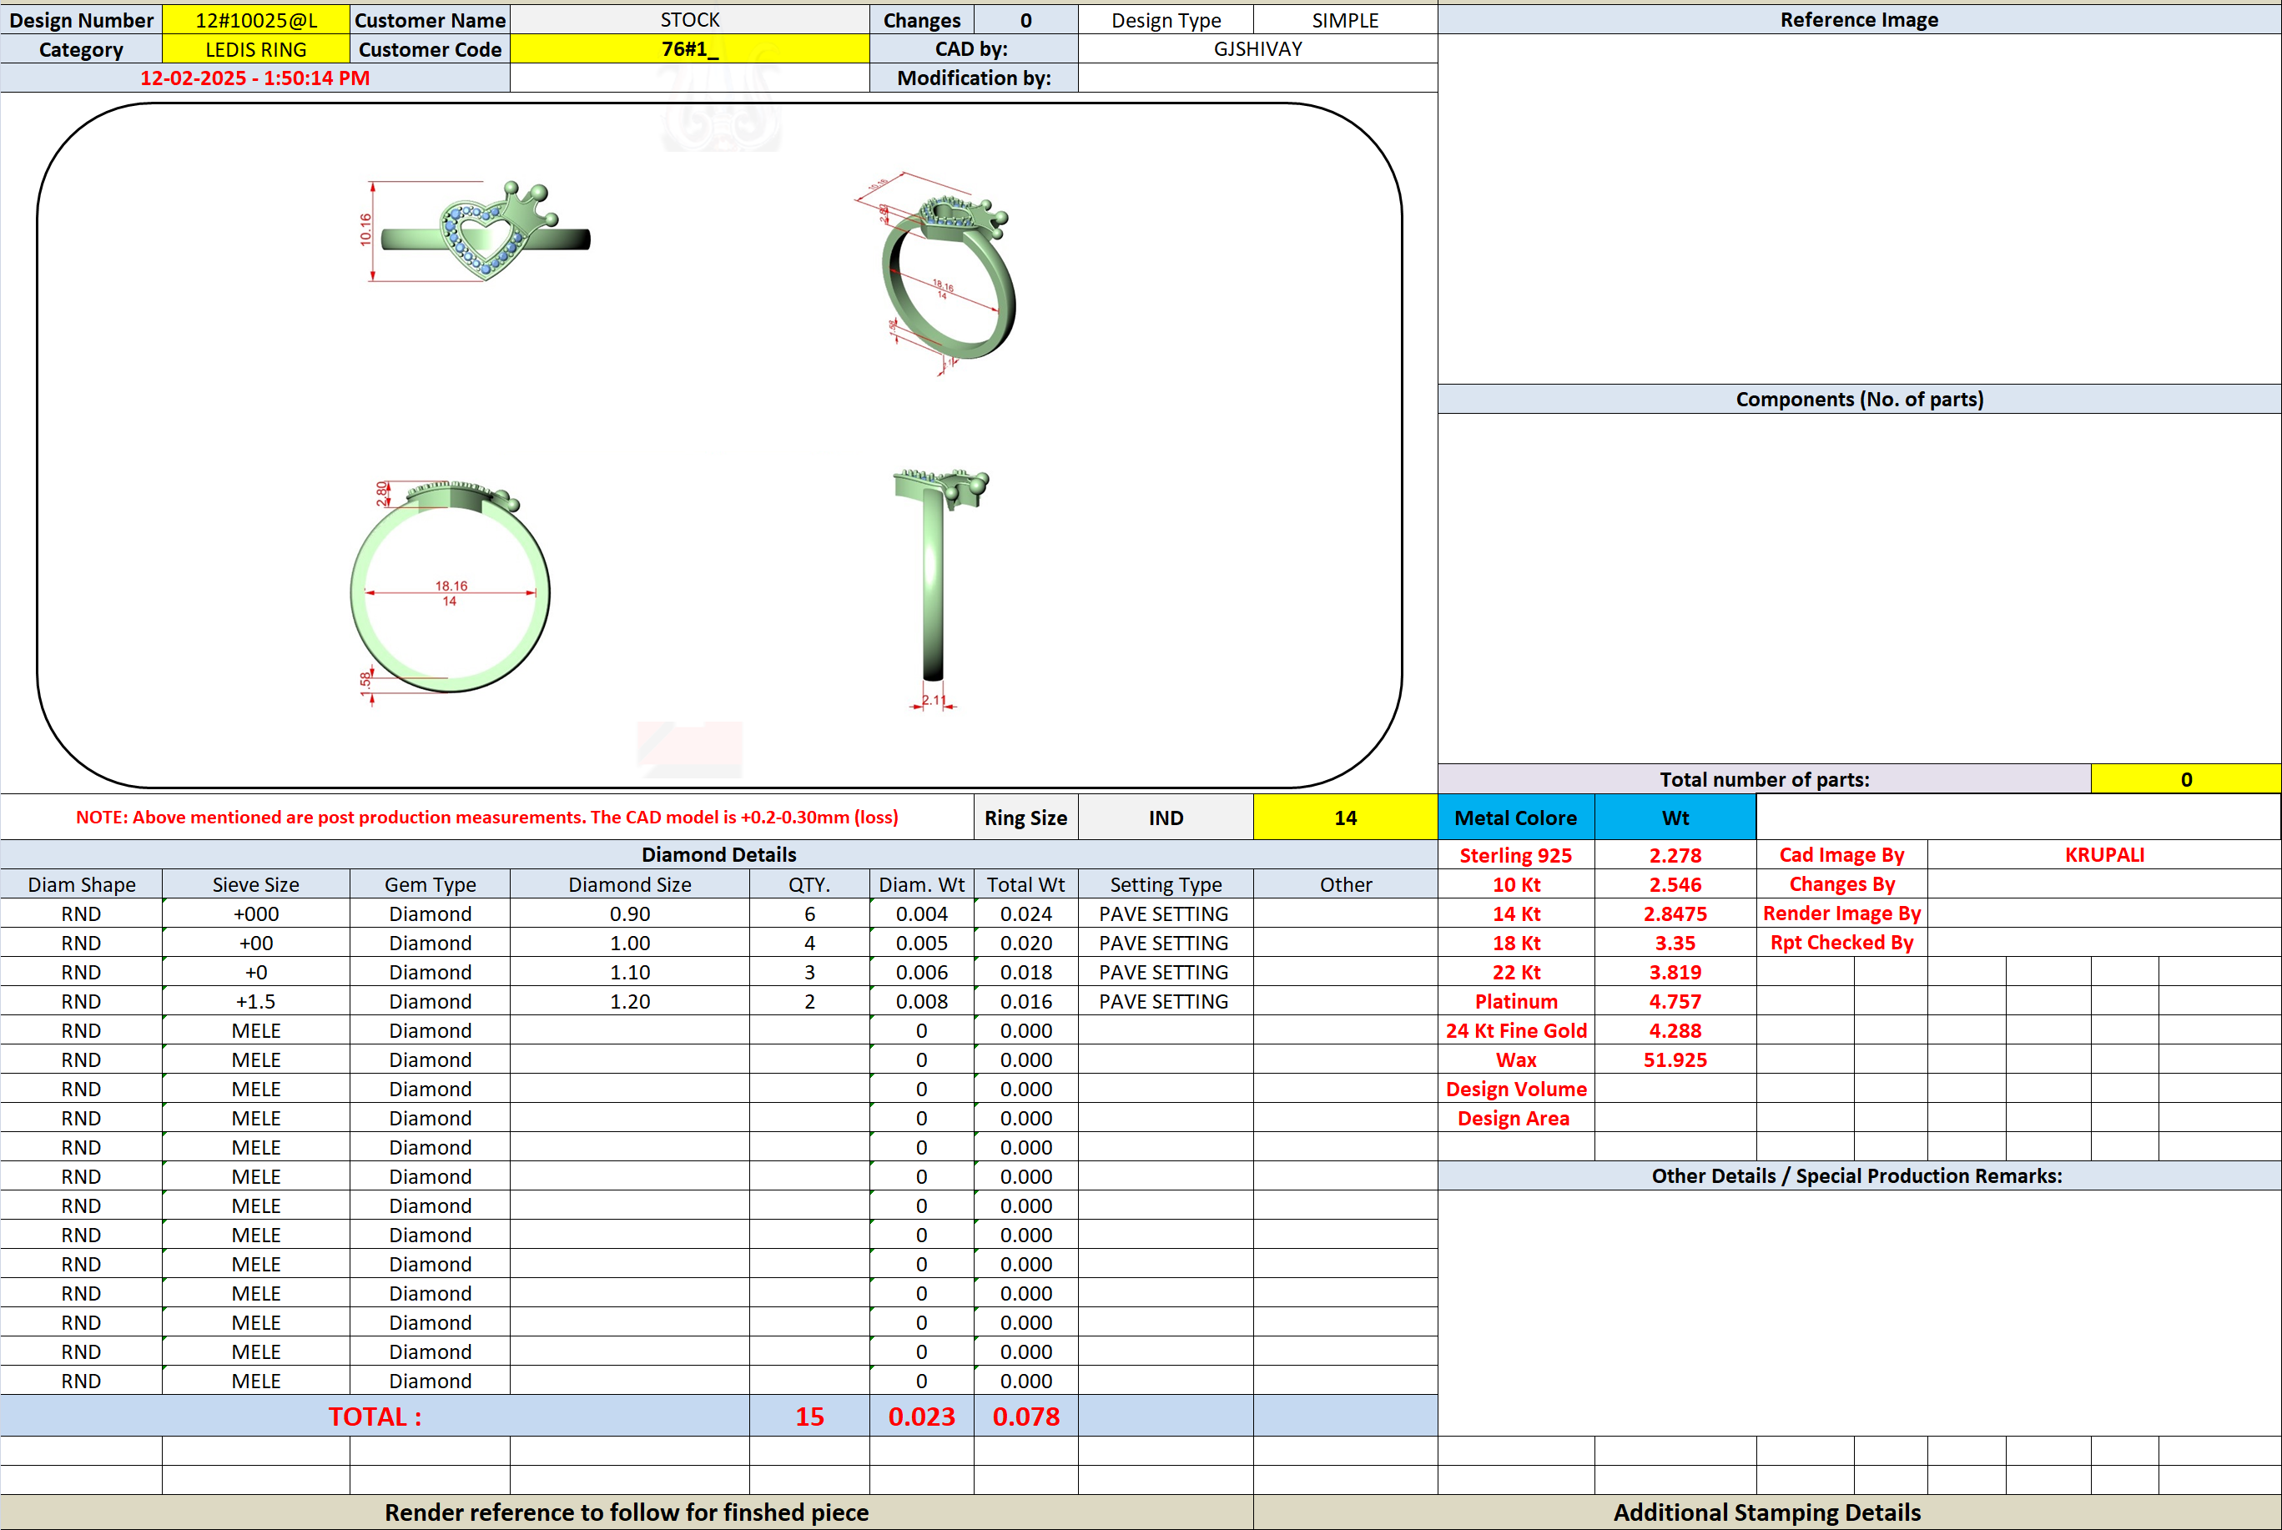Click the Design Volume label cell
The height and width of the screenshot is (1530, 2282).
tap(1515, 1089)
